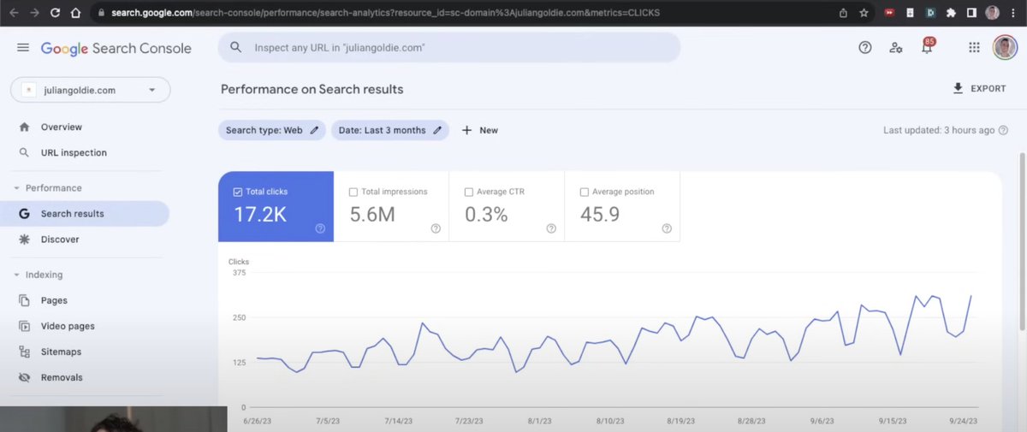Click the browser forward arrow

(x=34, y=13)
